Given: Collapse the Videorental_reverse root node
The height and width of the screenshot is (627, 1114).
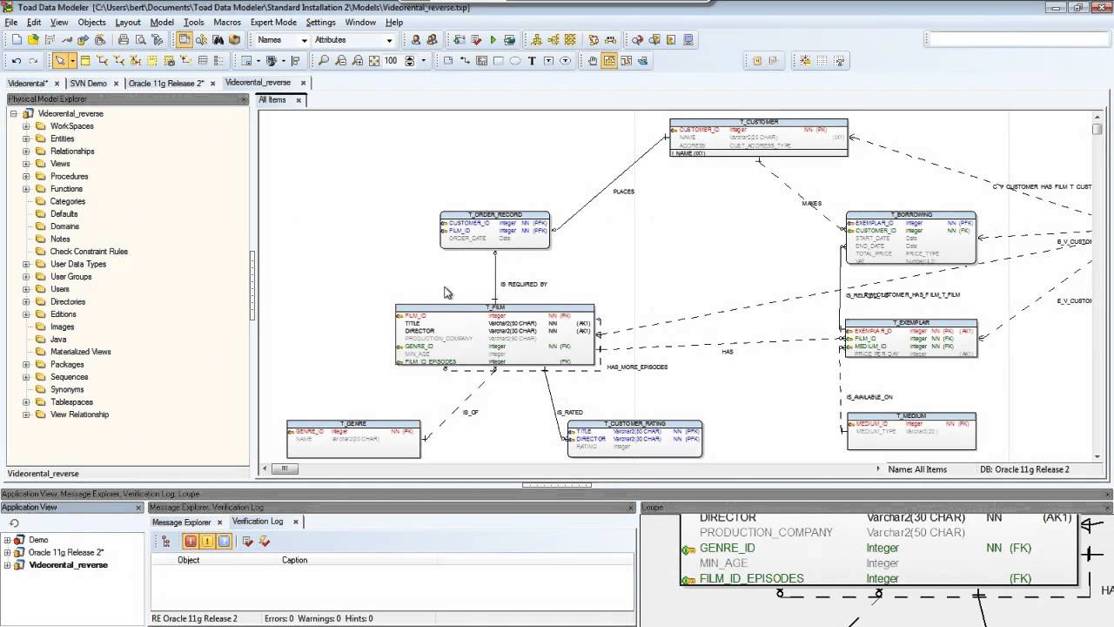Looking at the screenshot, I should [x=14, y=113].
